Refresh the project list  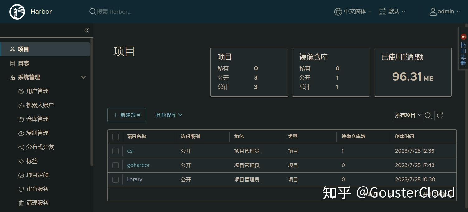440,115
